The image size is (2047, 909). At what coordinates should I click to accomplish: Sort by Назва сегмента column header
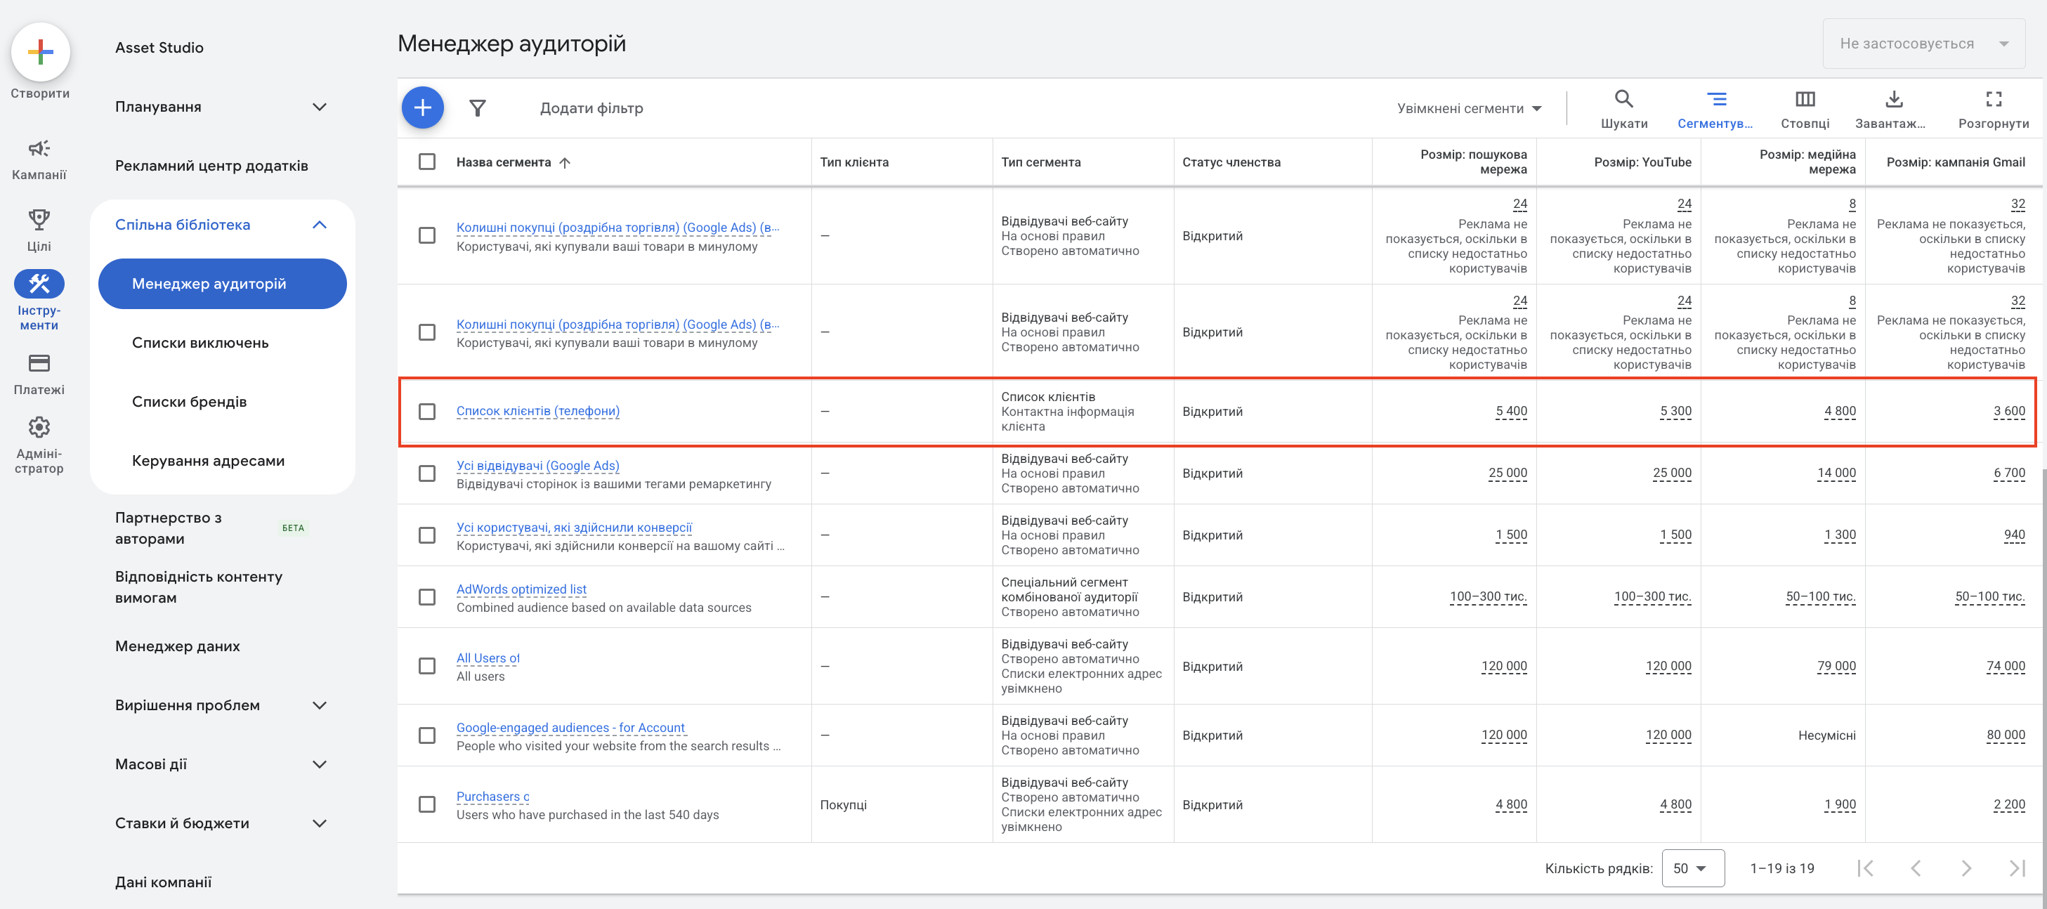tap(504, 162)
